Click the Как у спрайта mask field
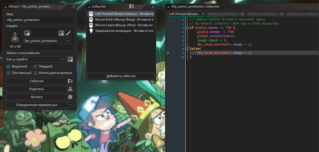Viewport: 319px width, 152px height. 33,59
